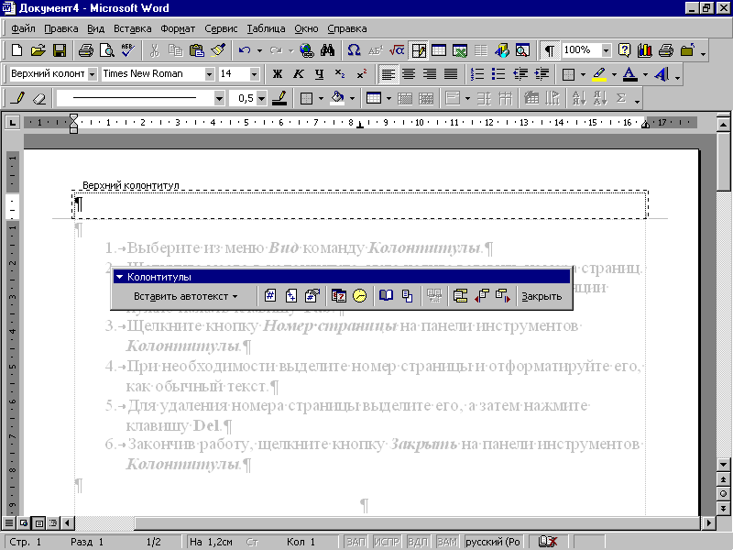Select the draw table pencil tool
733x550 pixels.
[18, 98]
